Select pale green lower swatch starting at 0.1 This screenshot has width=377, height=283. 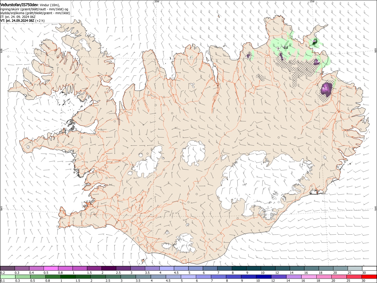[7, 277]
